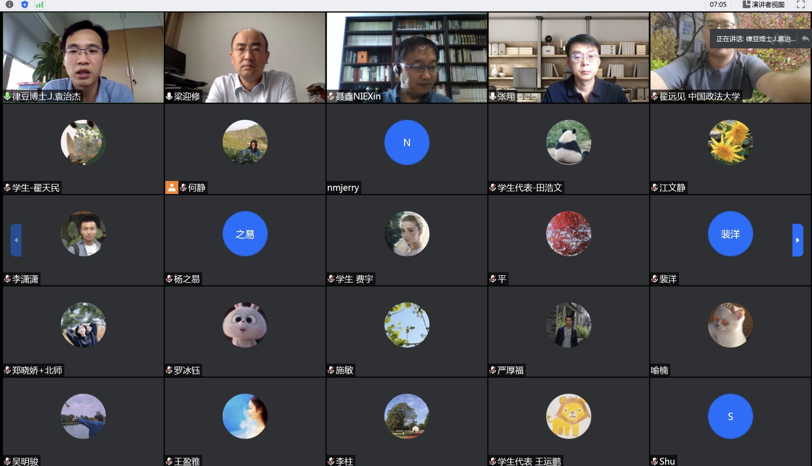The height and width of the screenshot is (466, 812).
Task: Open the meeting info icon
Action: pyautogui.click(x=9, y=4)
